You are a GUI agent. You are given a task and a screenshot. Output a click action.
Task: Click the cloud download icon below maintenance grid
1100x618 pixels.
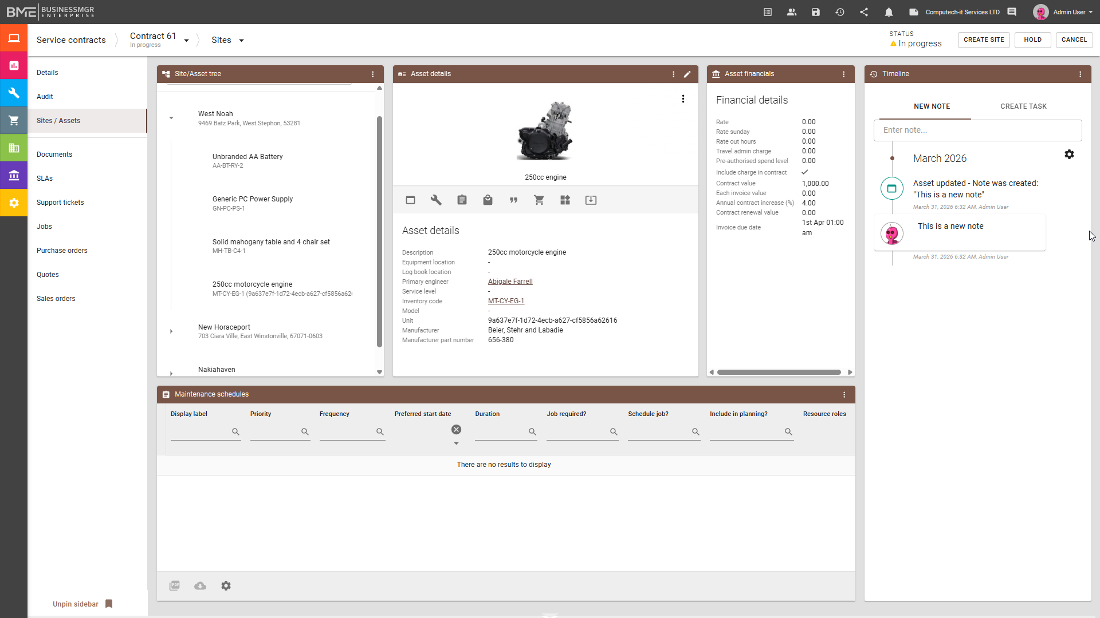pyautogui.click(x=200, y=585)
